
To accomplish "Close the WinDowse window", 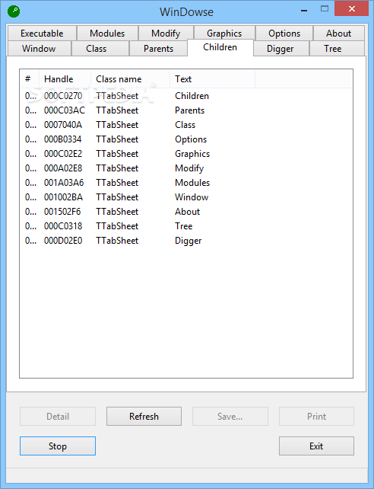I will point(352,9).
